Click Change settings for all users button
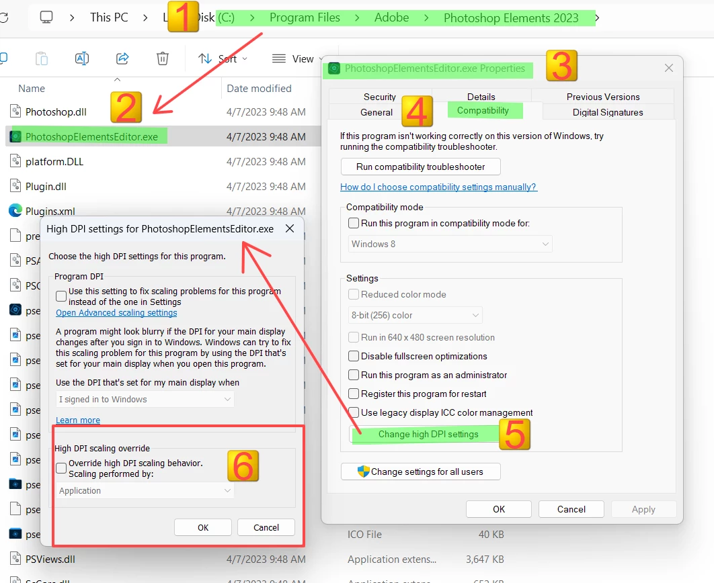This screenshot has height=583, width=714. 420,472
